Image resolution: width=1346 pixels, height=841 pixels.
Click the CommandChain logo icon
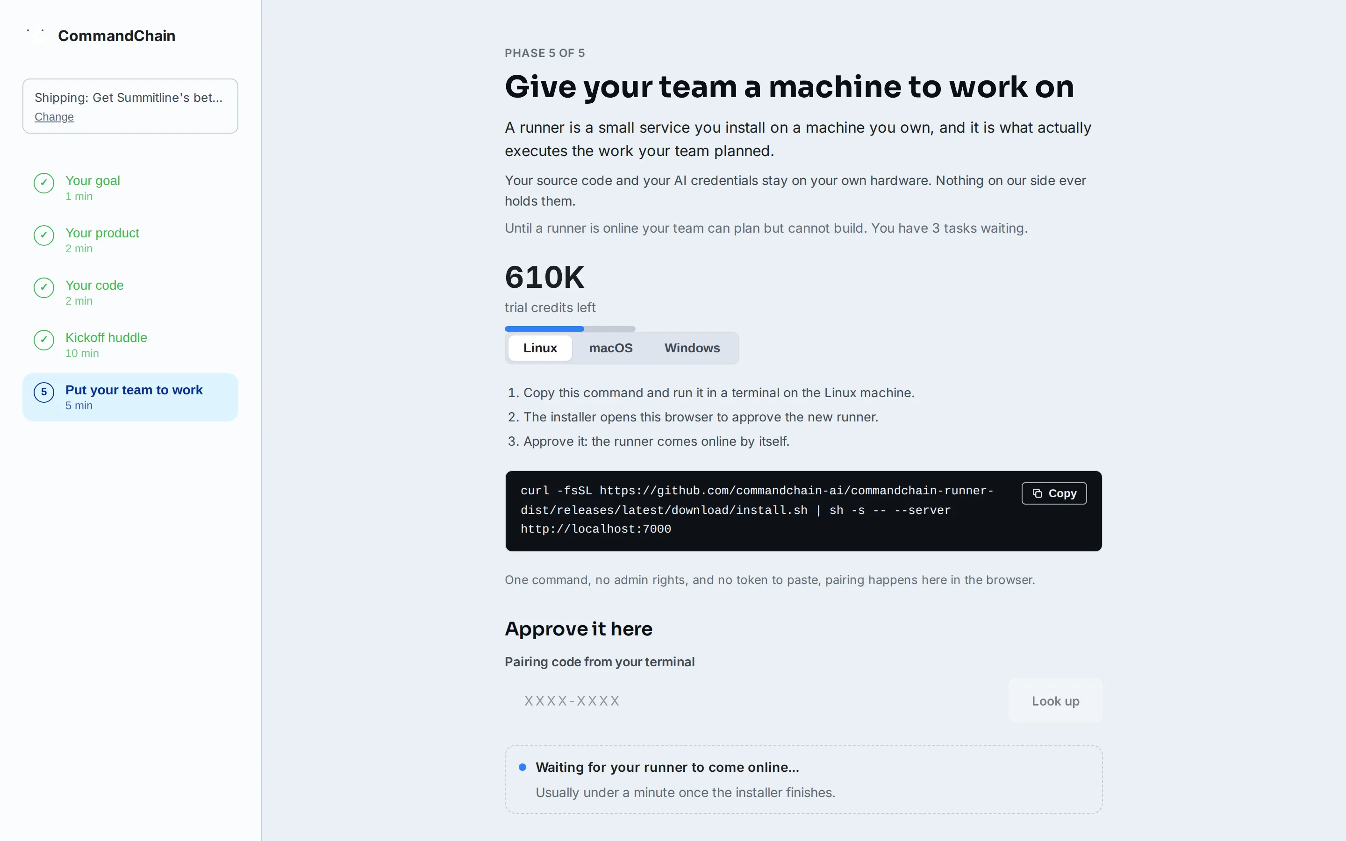click(36, 36)
